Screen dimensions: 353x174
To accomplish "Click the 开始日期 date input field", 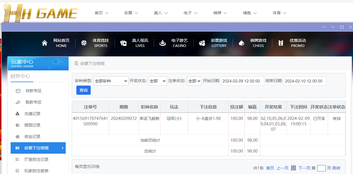I will click(x=243, y=81).
